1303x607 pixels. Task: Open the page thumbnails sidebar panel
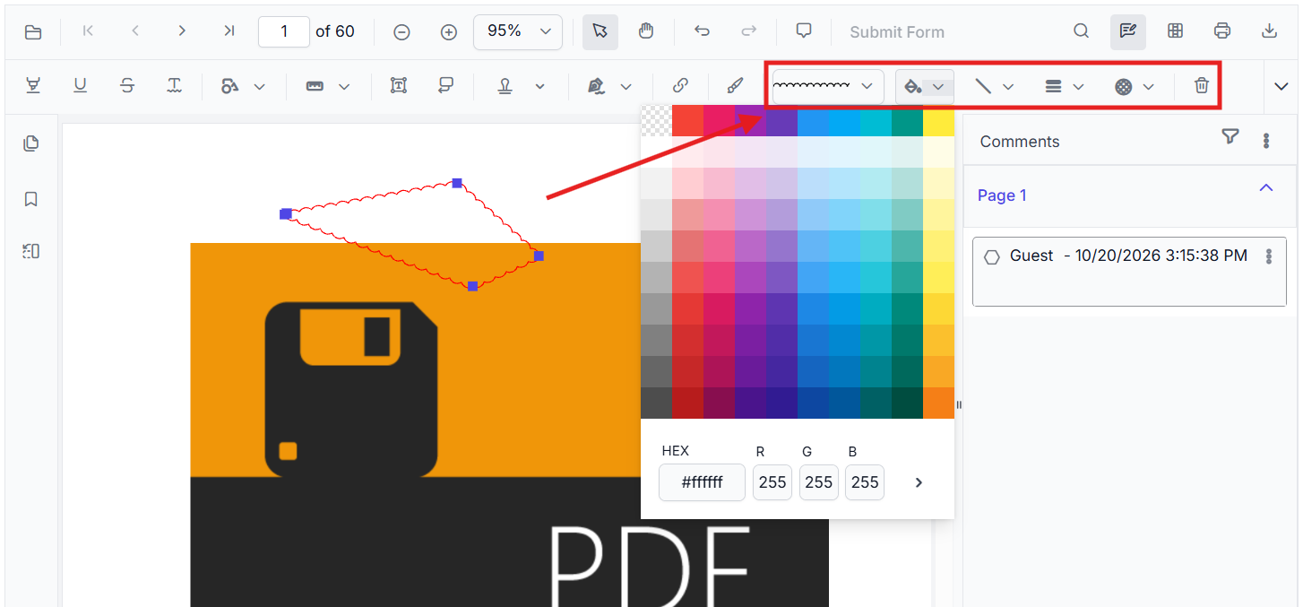coord(31,143)
